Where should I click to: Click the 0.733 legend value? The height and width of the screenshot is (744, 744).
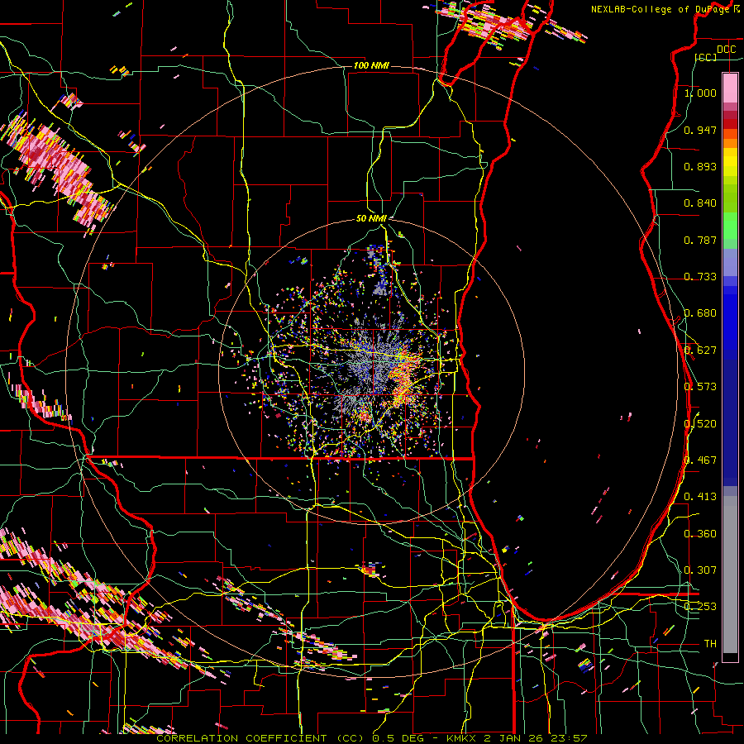(x=700, y=277)
